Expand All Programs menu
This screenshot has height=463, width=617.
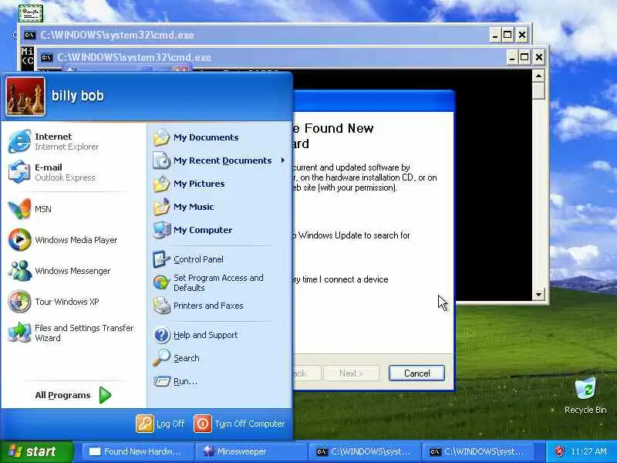coord(73,395)
